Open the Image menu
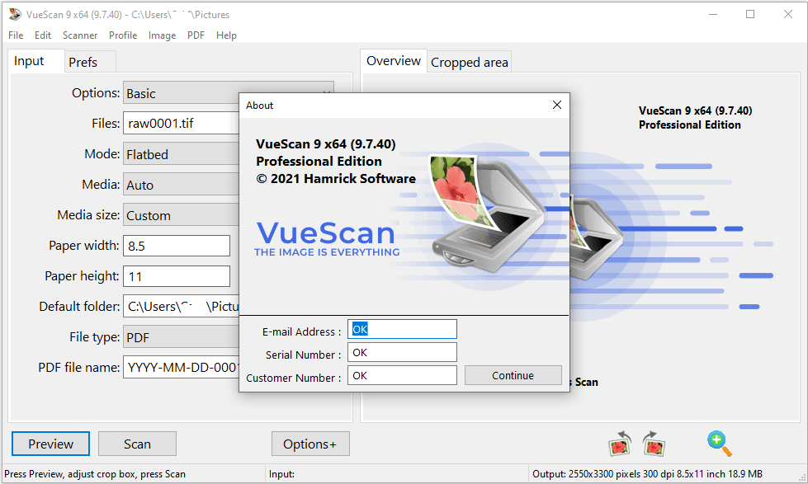Image resolution: width=808 pixels, height=484 pixels. pos(162,35)
